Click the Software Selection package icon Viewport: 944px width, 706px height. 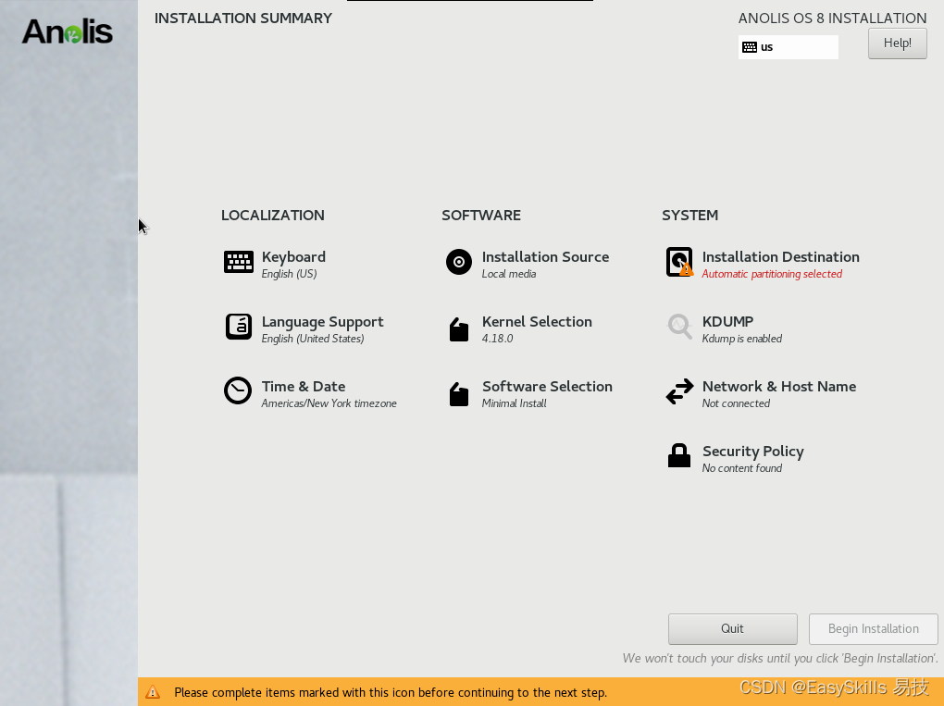coord(459,394)
